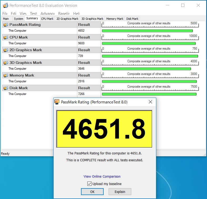The height and width of the screenshot is (199, 207).
Task: Open the File menu
Action: pyautogui.click(x=5, y=13)
